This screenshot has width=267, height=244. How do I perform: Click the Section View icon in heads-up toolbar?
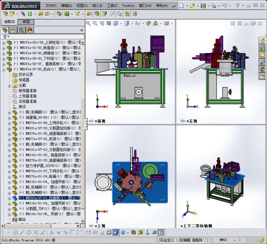click(109, 23)
